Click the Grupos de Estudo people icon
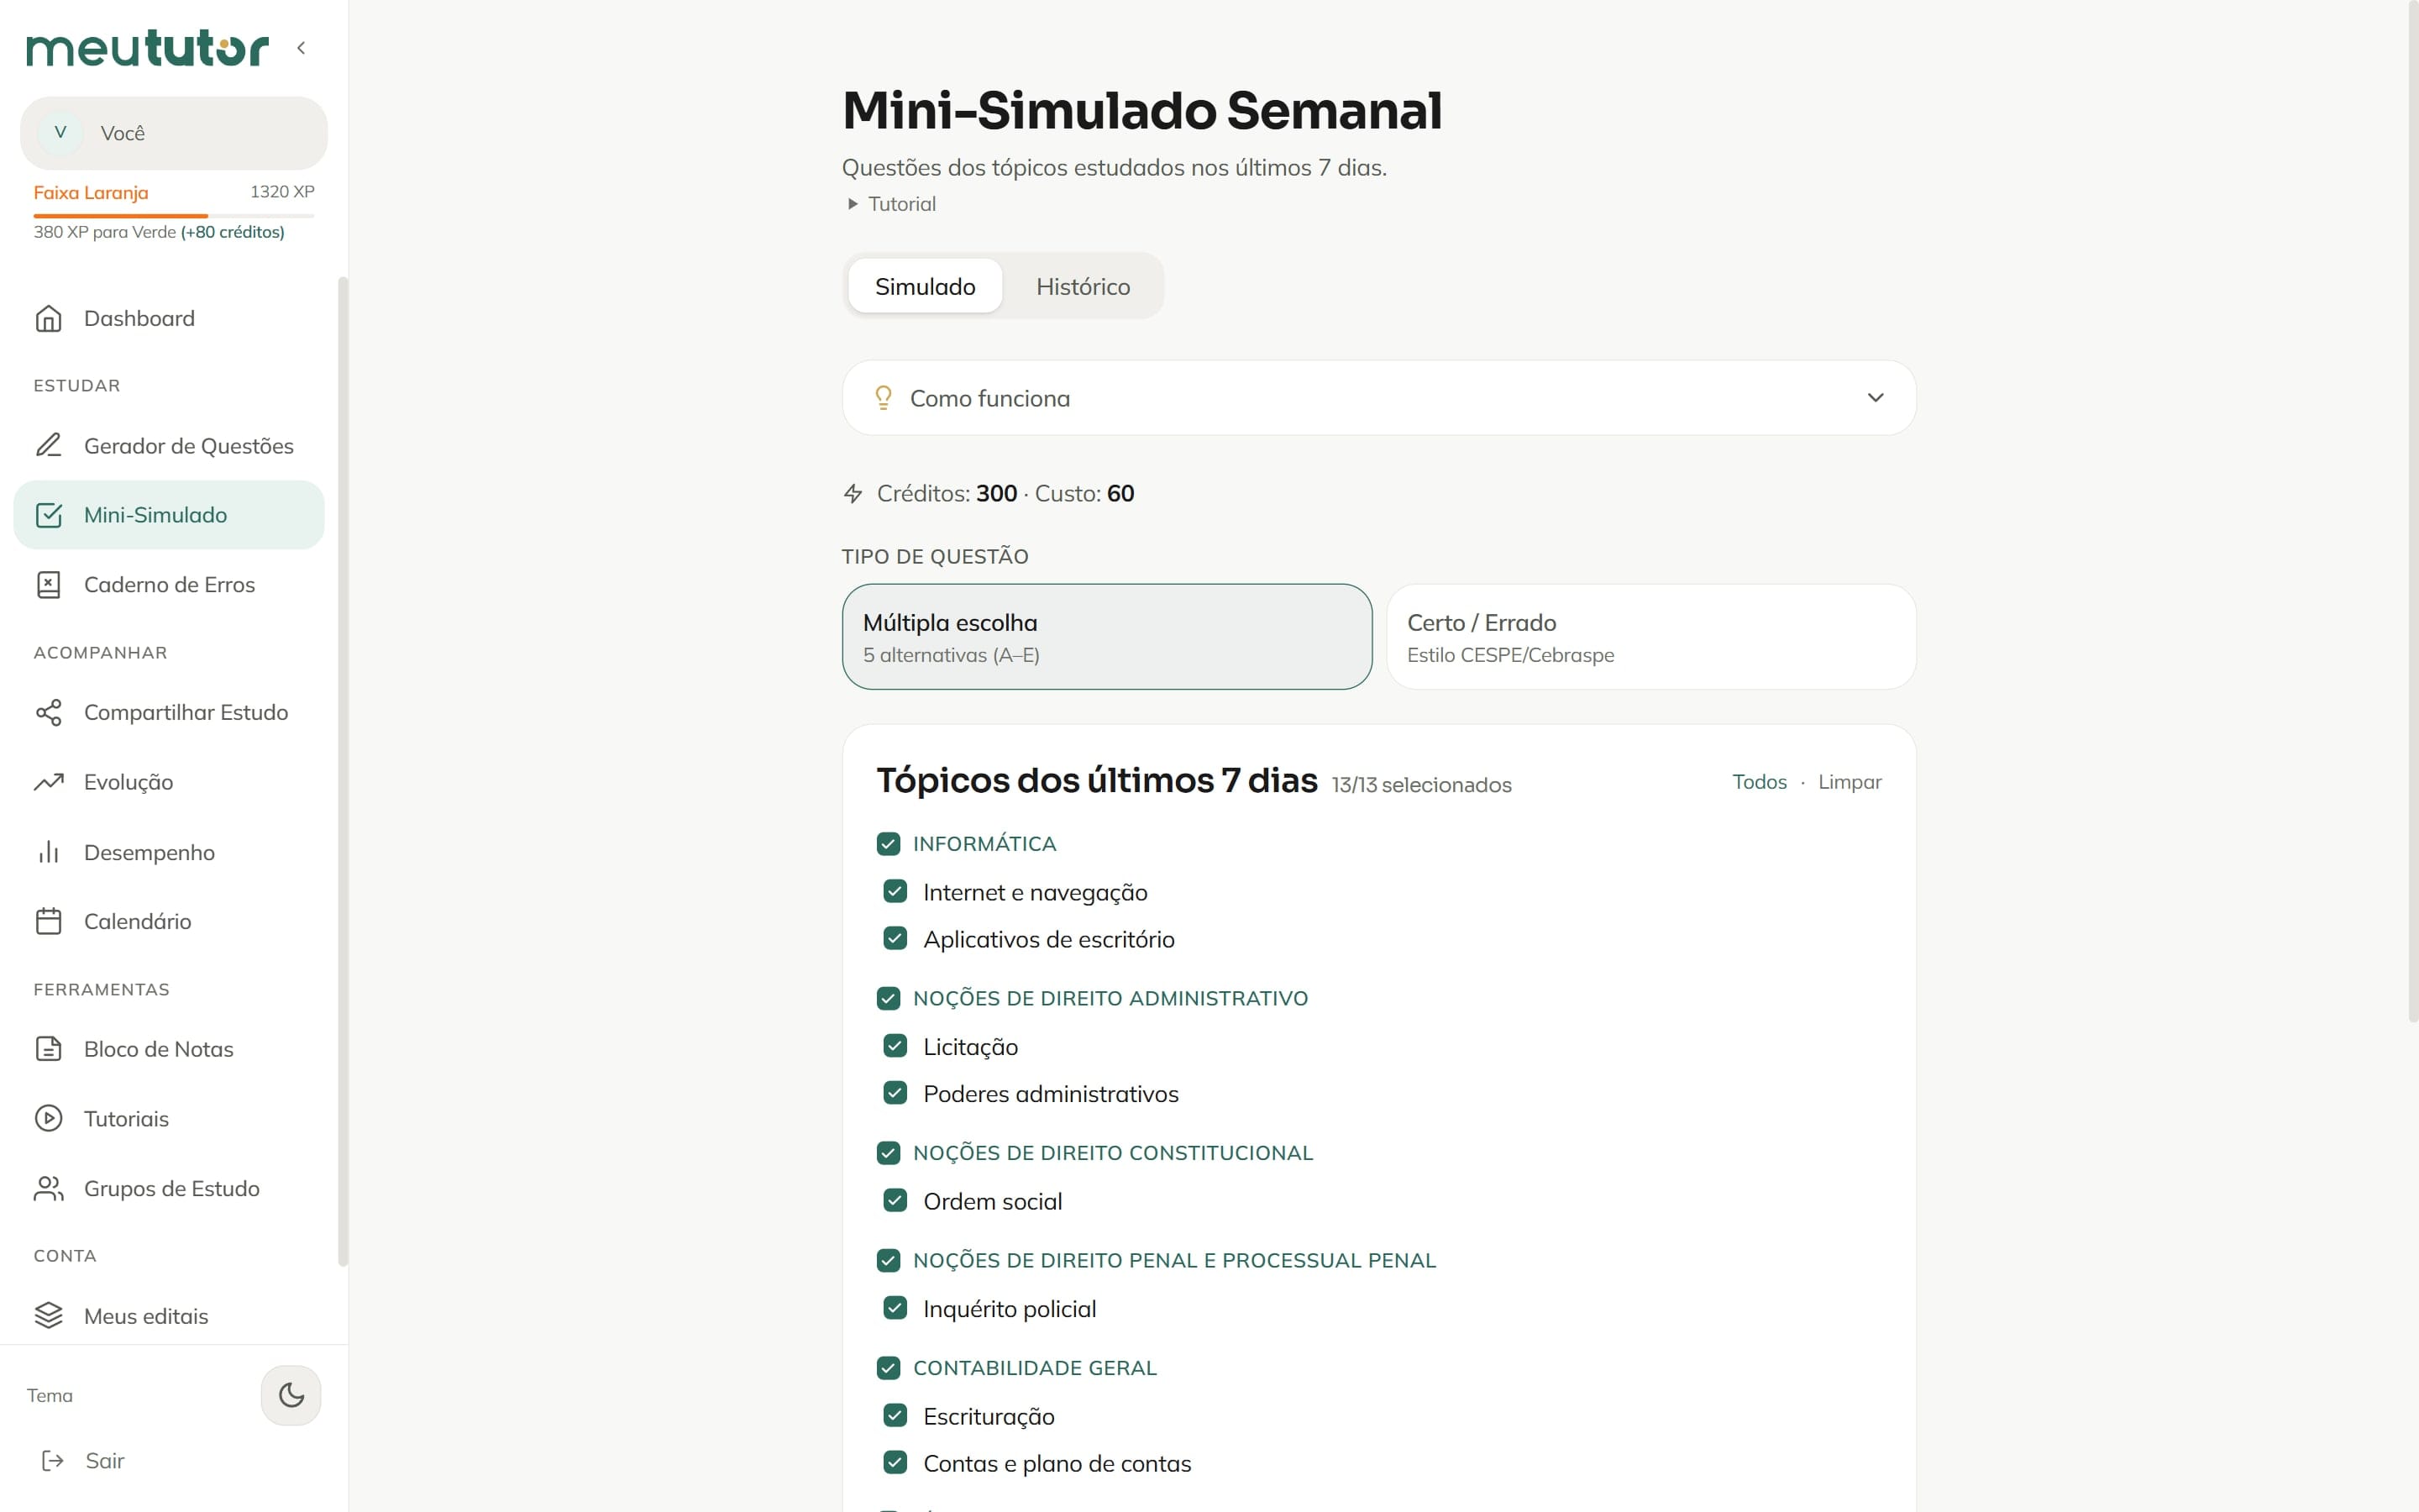This screenshot has width=2419, height=1512. 49,1188
